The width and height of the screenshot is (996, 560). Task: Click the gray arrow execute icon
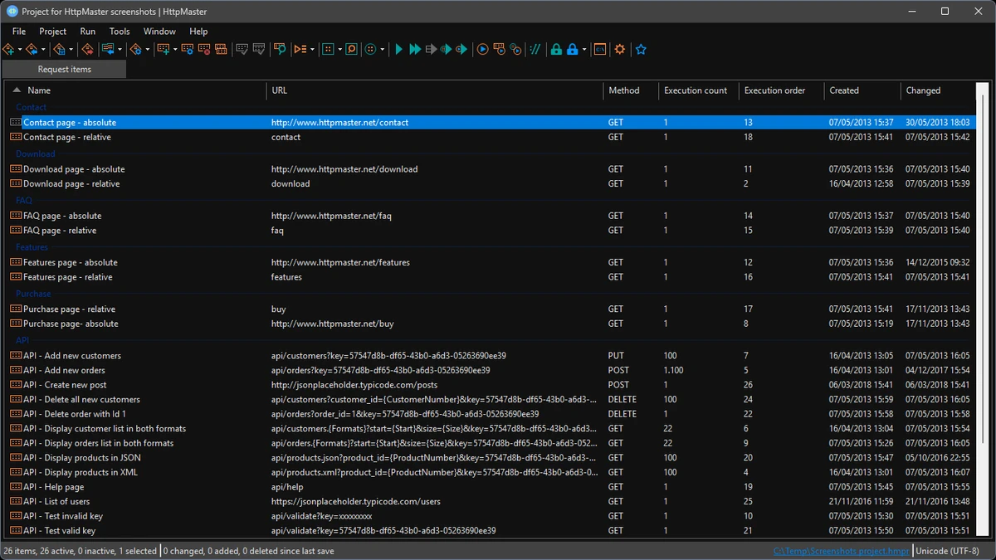[431, 50]
